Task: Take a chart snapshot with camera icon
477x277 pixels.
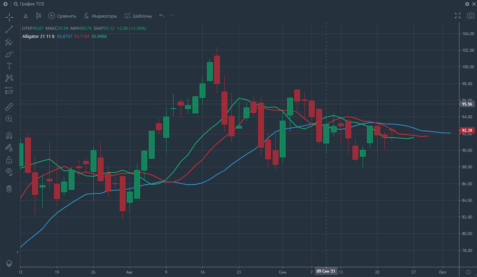Action: 470,16
